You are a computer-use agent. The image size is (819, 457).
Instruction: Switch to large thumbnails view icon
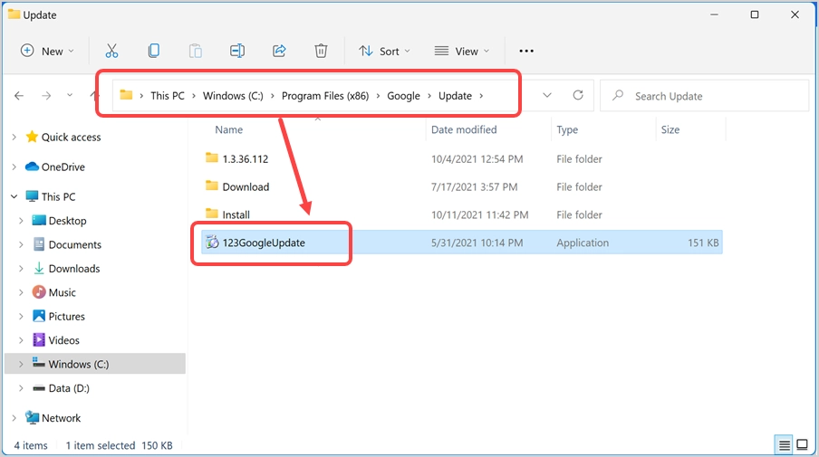pos(803,445)
